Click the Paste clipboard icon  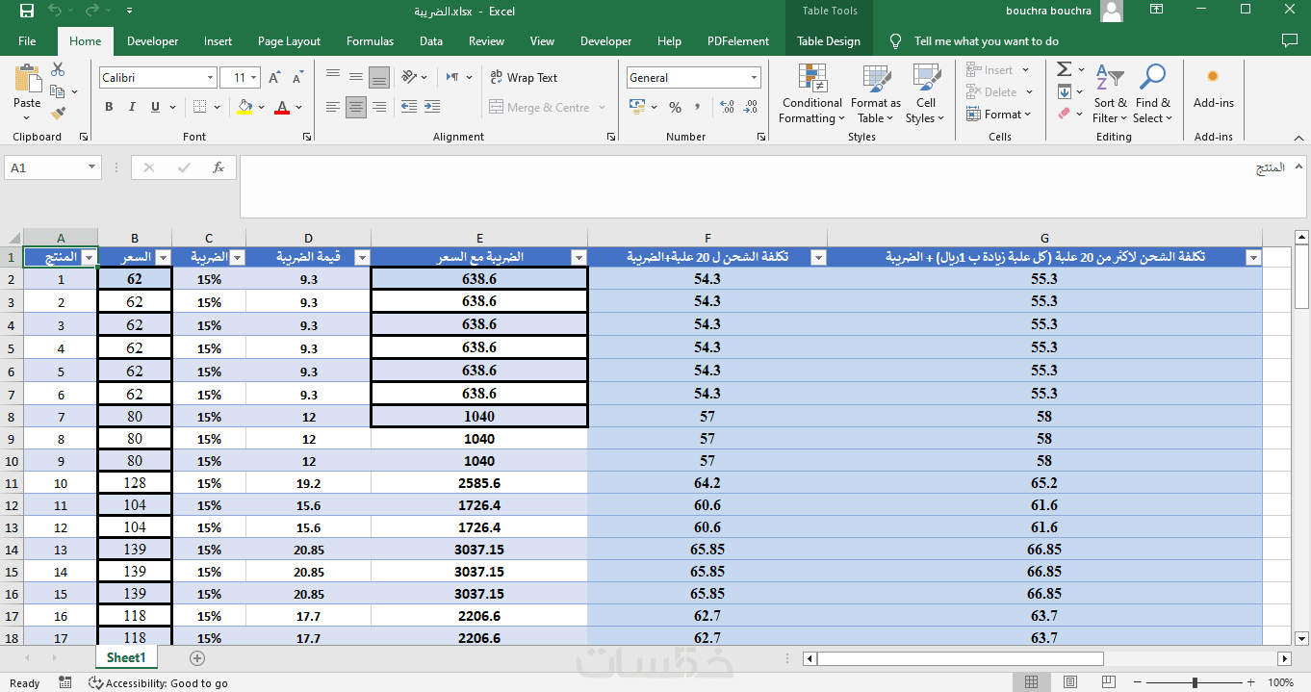27,79
